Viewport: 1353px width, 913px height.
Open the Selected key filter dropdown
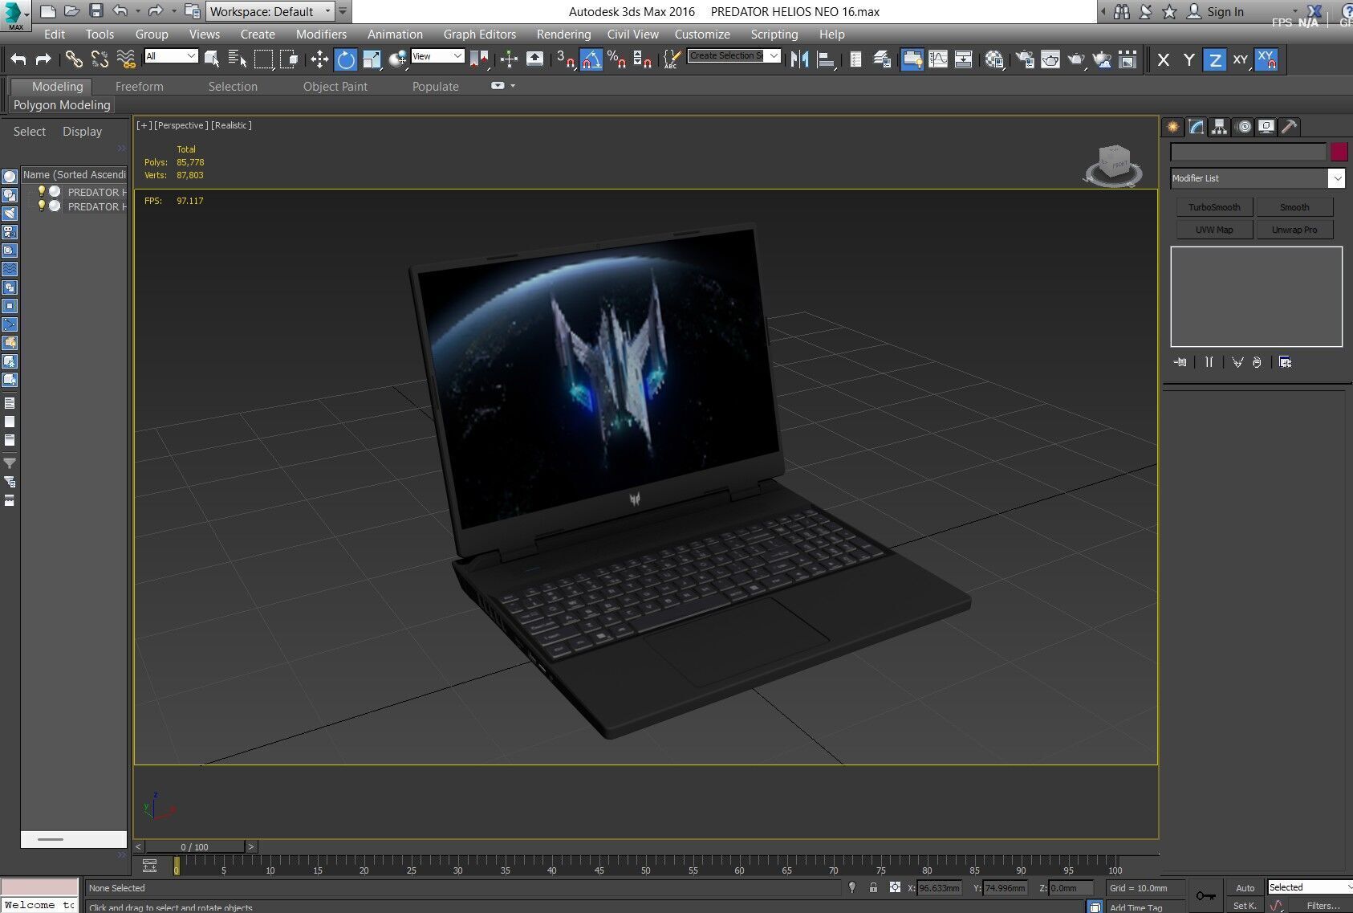pos(1310,887)
